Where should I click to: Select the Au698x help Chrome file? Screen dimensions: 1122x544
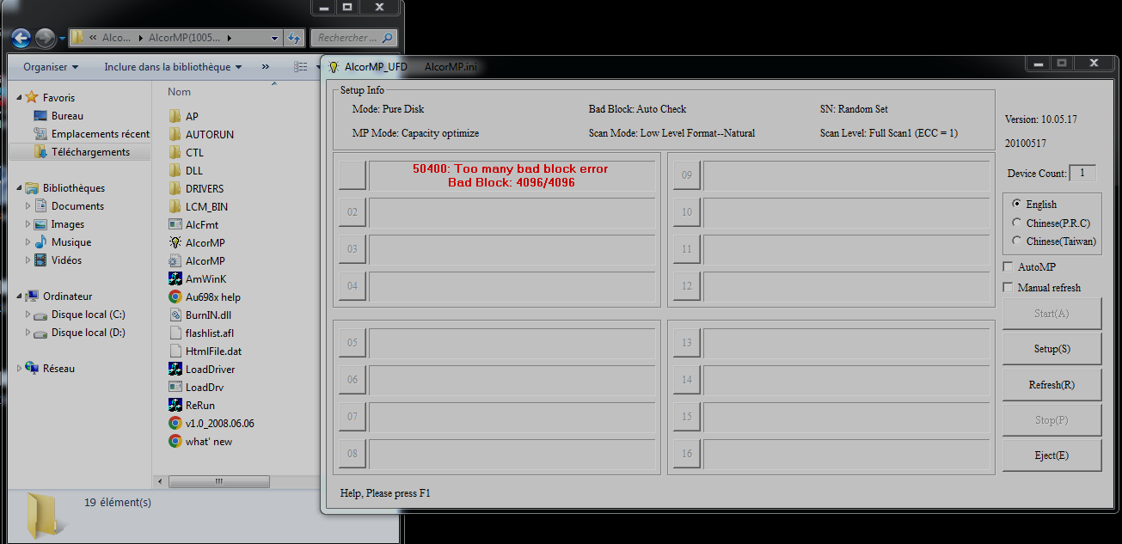point(205,296)
